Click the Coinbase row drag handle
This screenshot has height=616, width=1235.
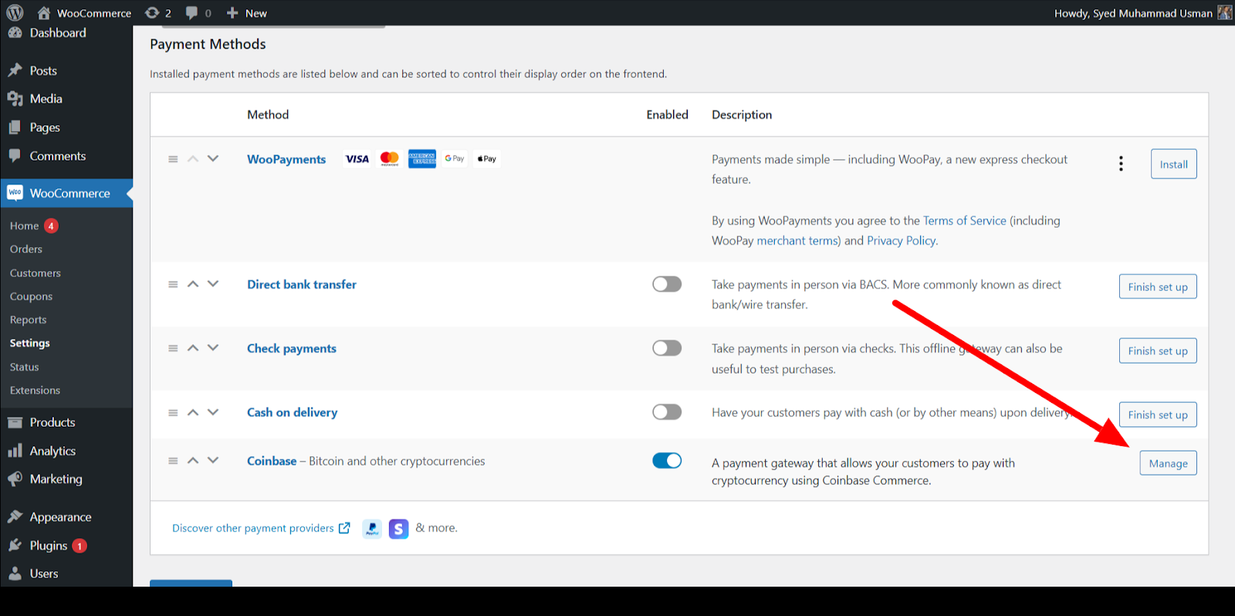[x=173, y=461]
